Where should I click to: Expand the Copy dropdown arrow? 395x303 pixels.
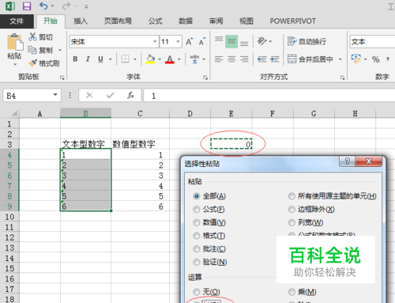[x=60, y=50]
